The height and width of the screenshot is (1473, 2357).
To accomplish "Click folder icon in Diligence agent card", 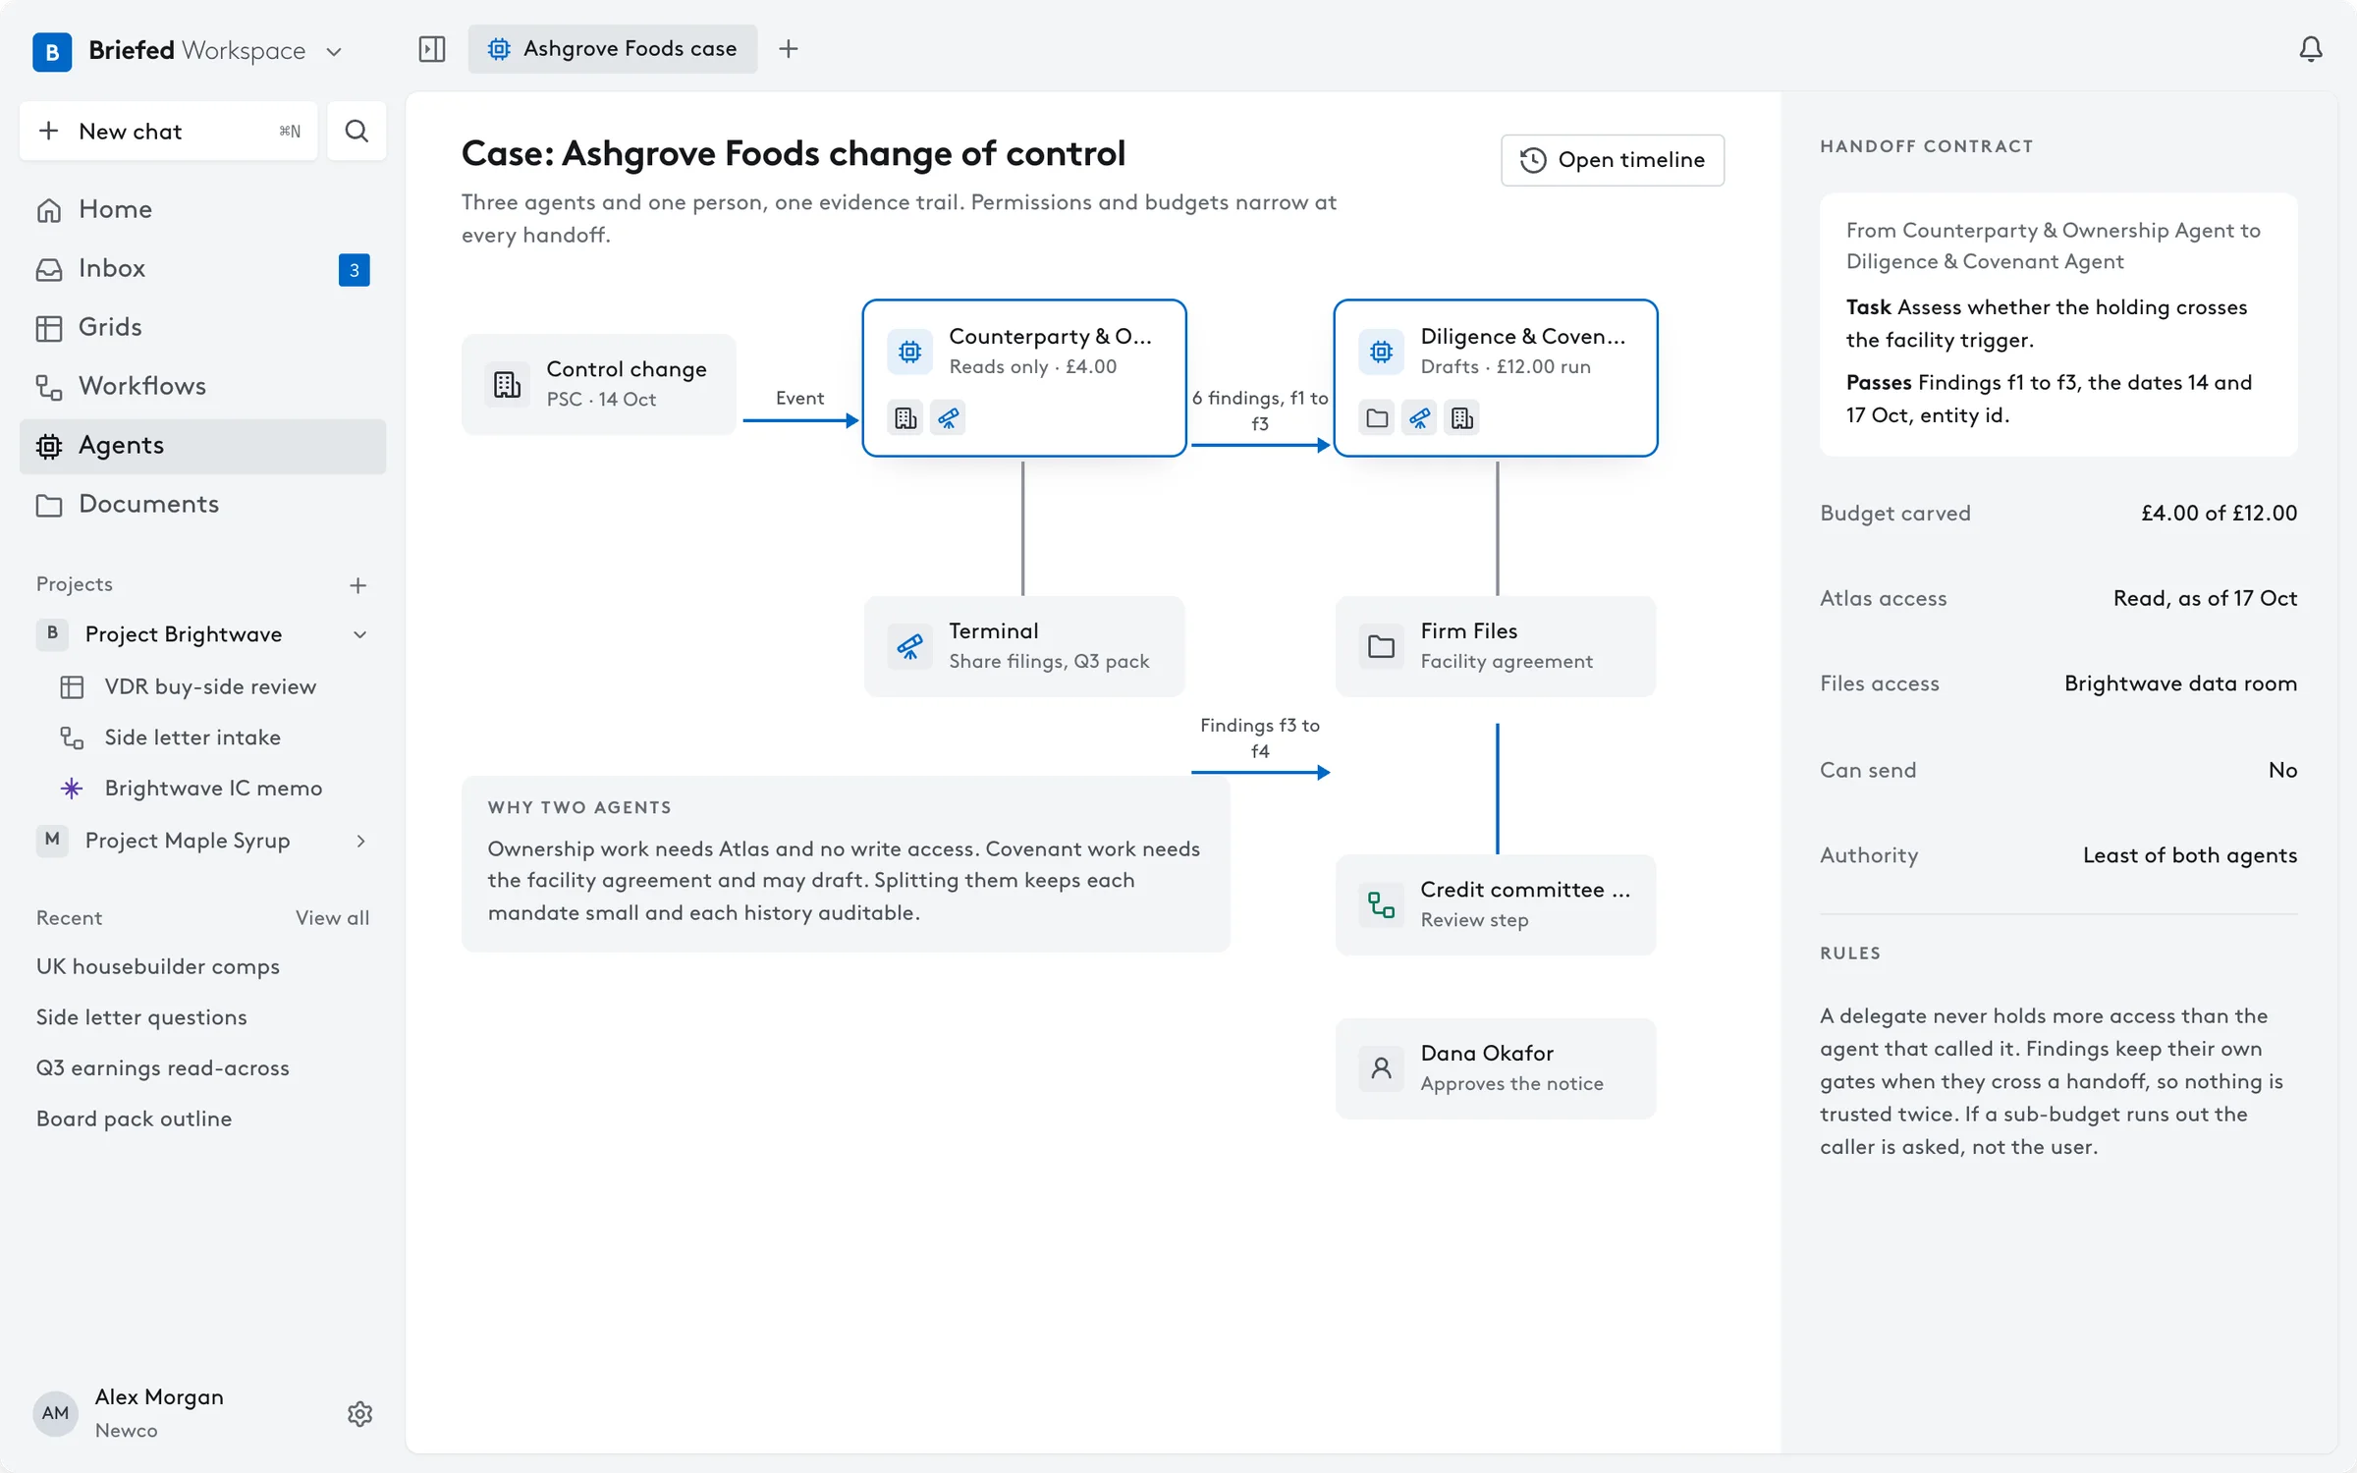I will click(1377, 418).
